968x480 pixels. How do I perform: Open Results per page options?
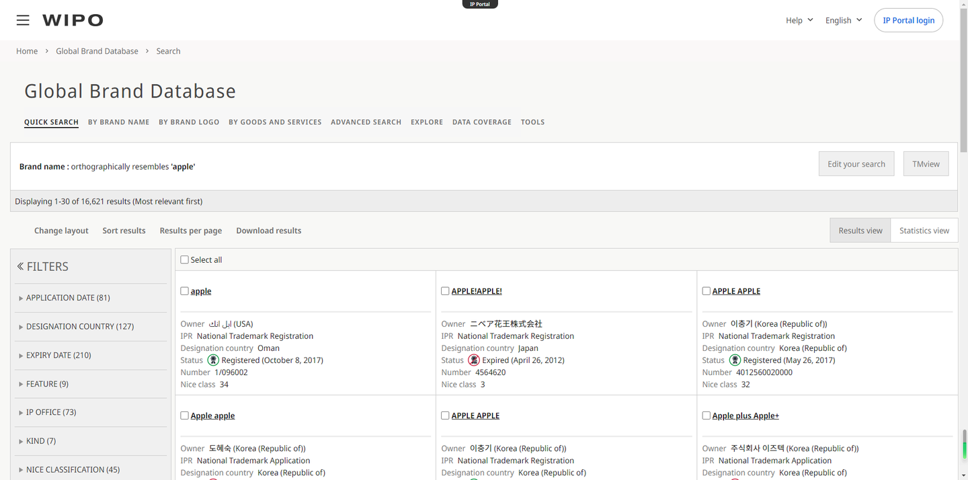191,231
